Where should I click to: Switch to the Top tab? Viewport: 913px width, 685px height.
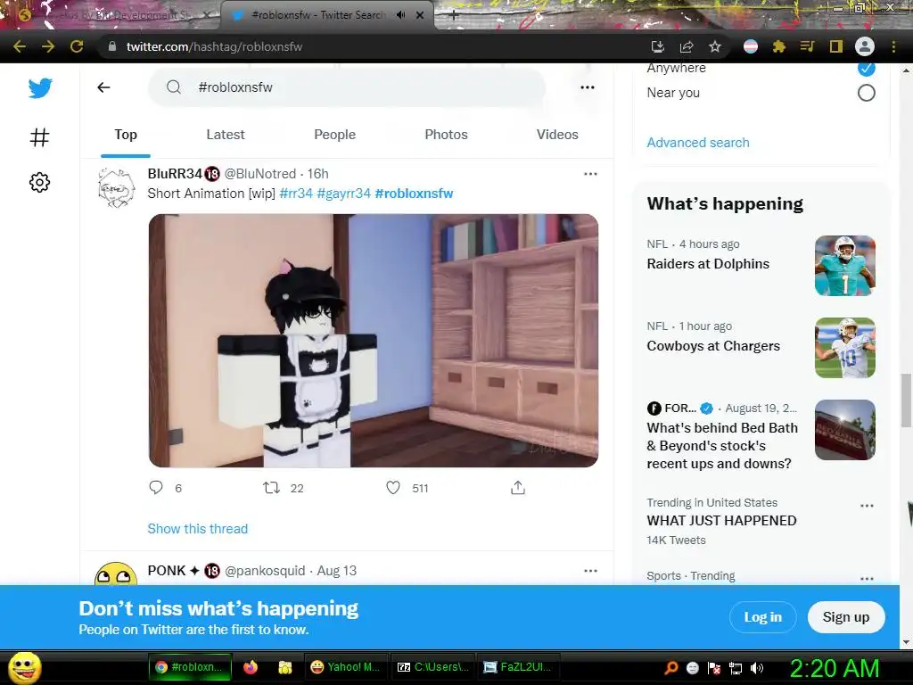click(x=126, y=135)
